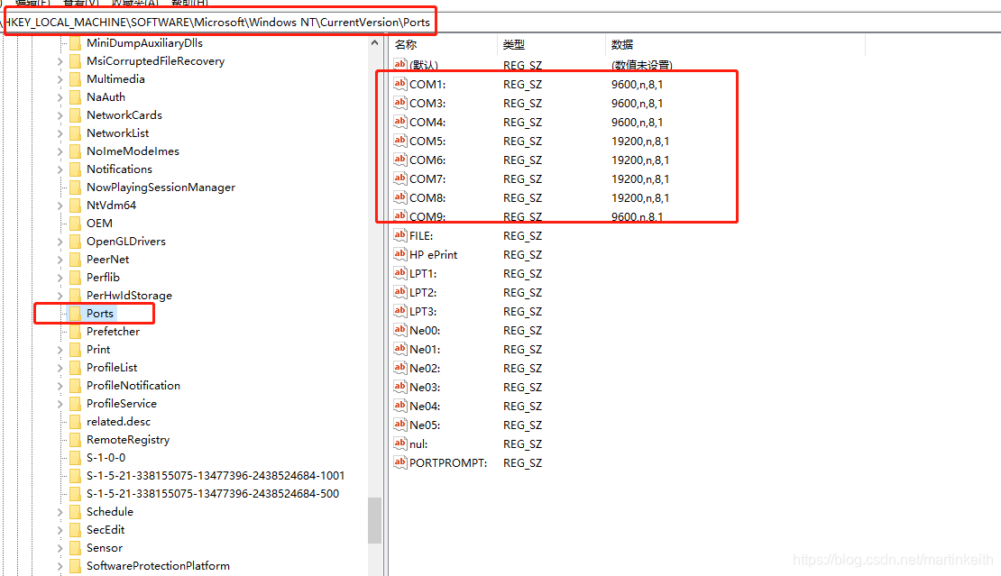The width and height of the screenshot is (1001, 576).
Task: Click the folder icon next to Sensor
Action: click(x=76, y=548)
